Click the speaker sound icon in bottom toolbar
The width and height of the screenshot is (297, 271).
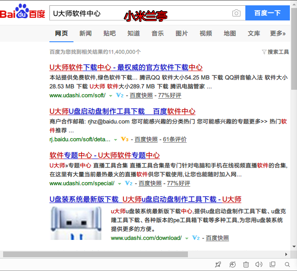coord(259,264)
